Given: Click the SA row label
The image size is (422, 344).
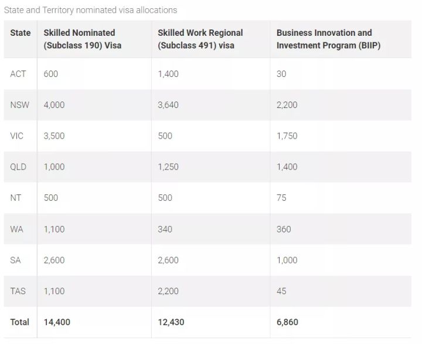Looking at the screenshot, I should click(15, 261).
